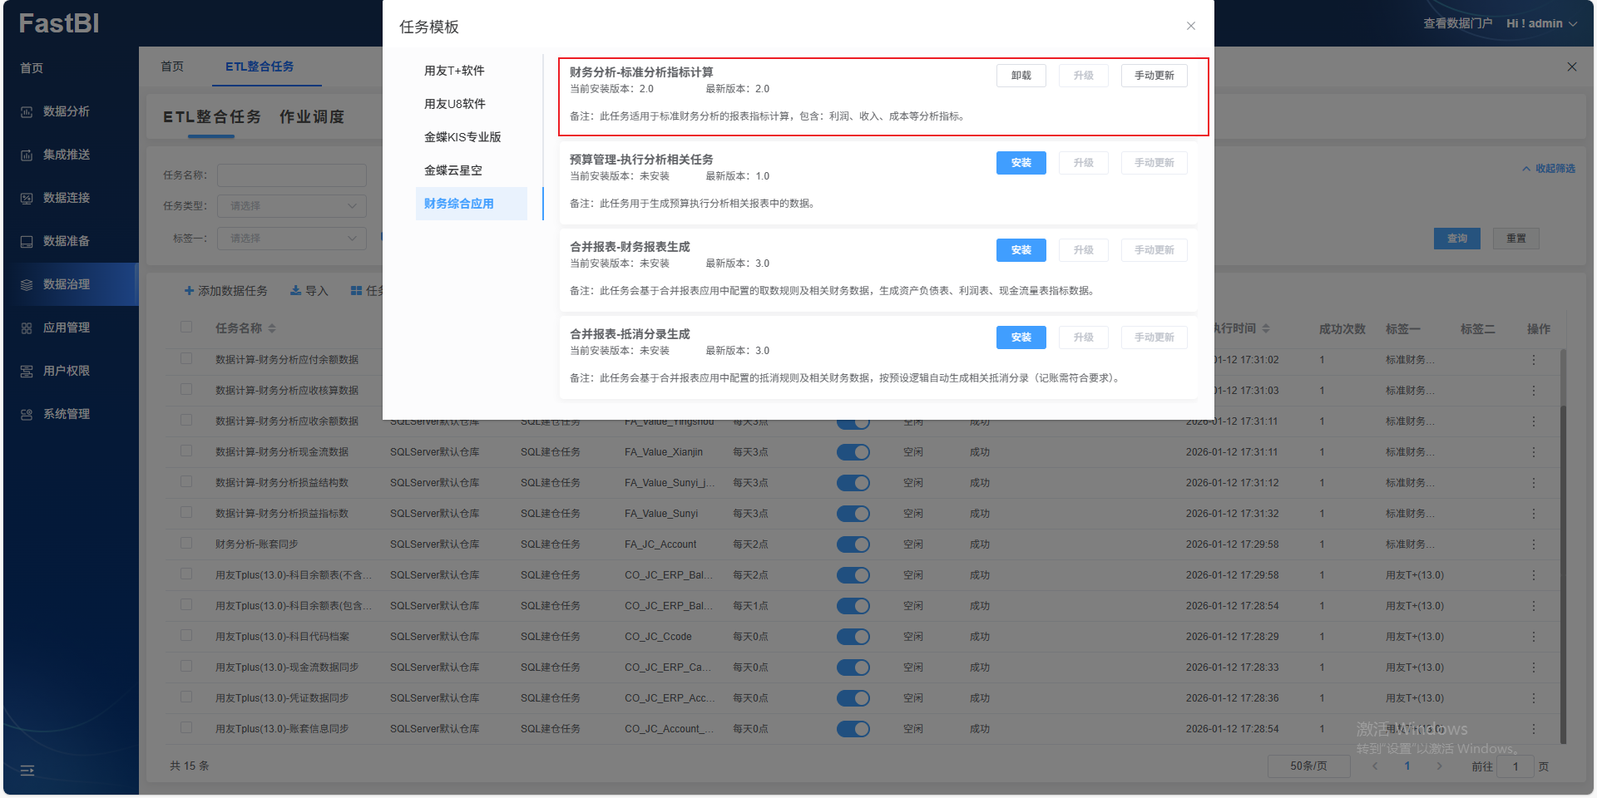Viewport: 1597px width, 798px height.
Task: Open the 50条/页 page size selector
Action: click(1308, 766)
